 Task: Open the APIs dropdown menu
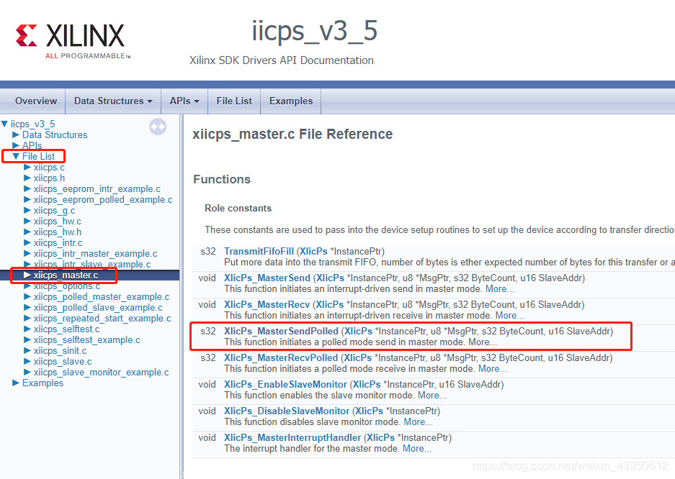tap(184, 101)
